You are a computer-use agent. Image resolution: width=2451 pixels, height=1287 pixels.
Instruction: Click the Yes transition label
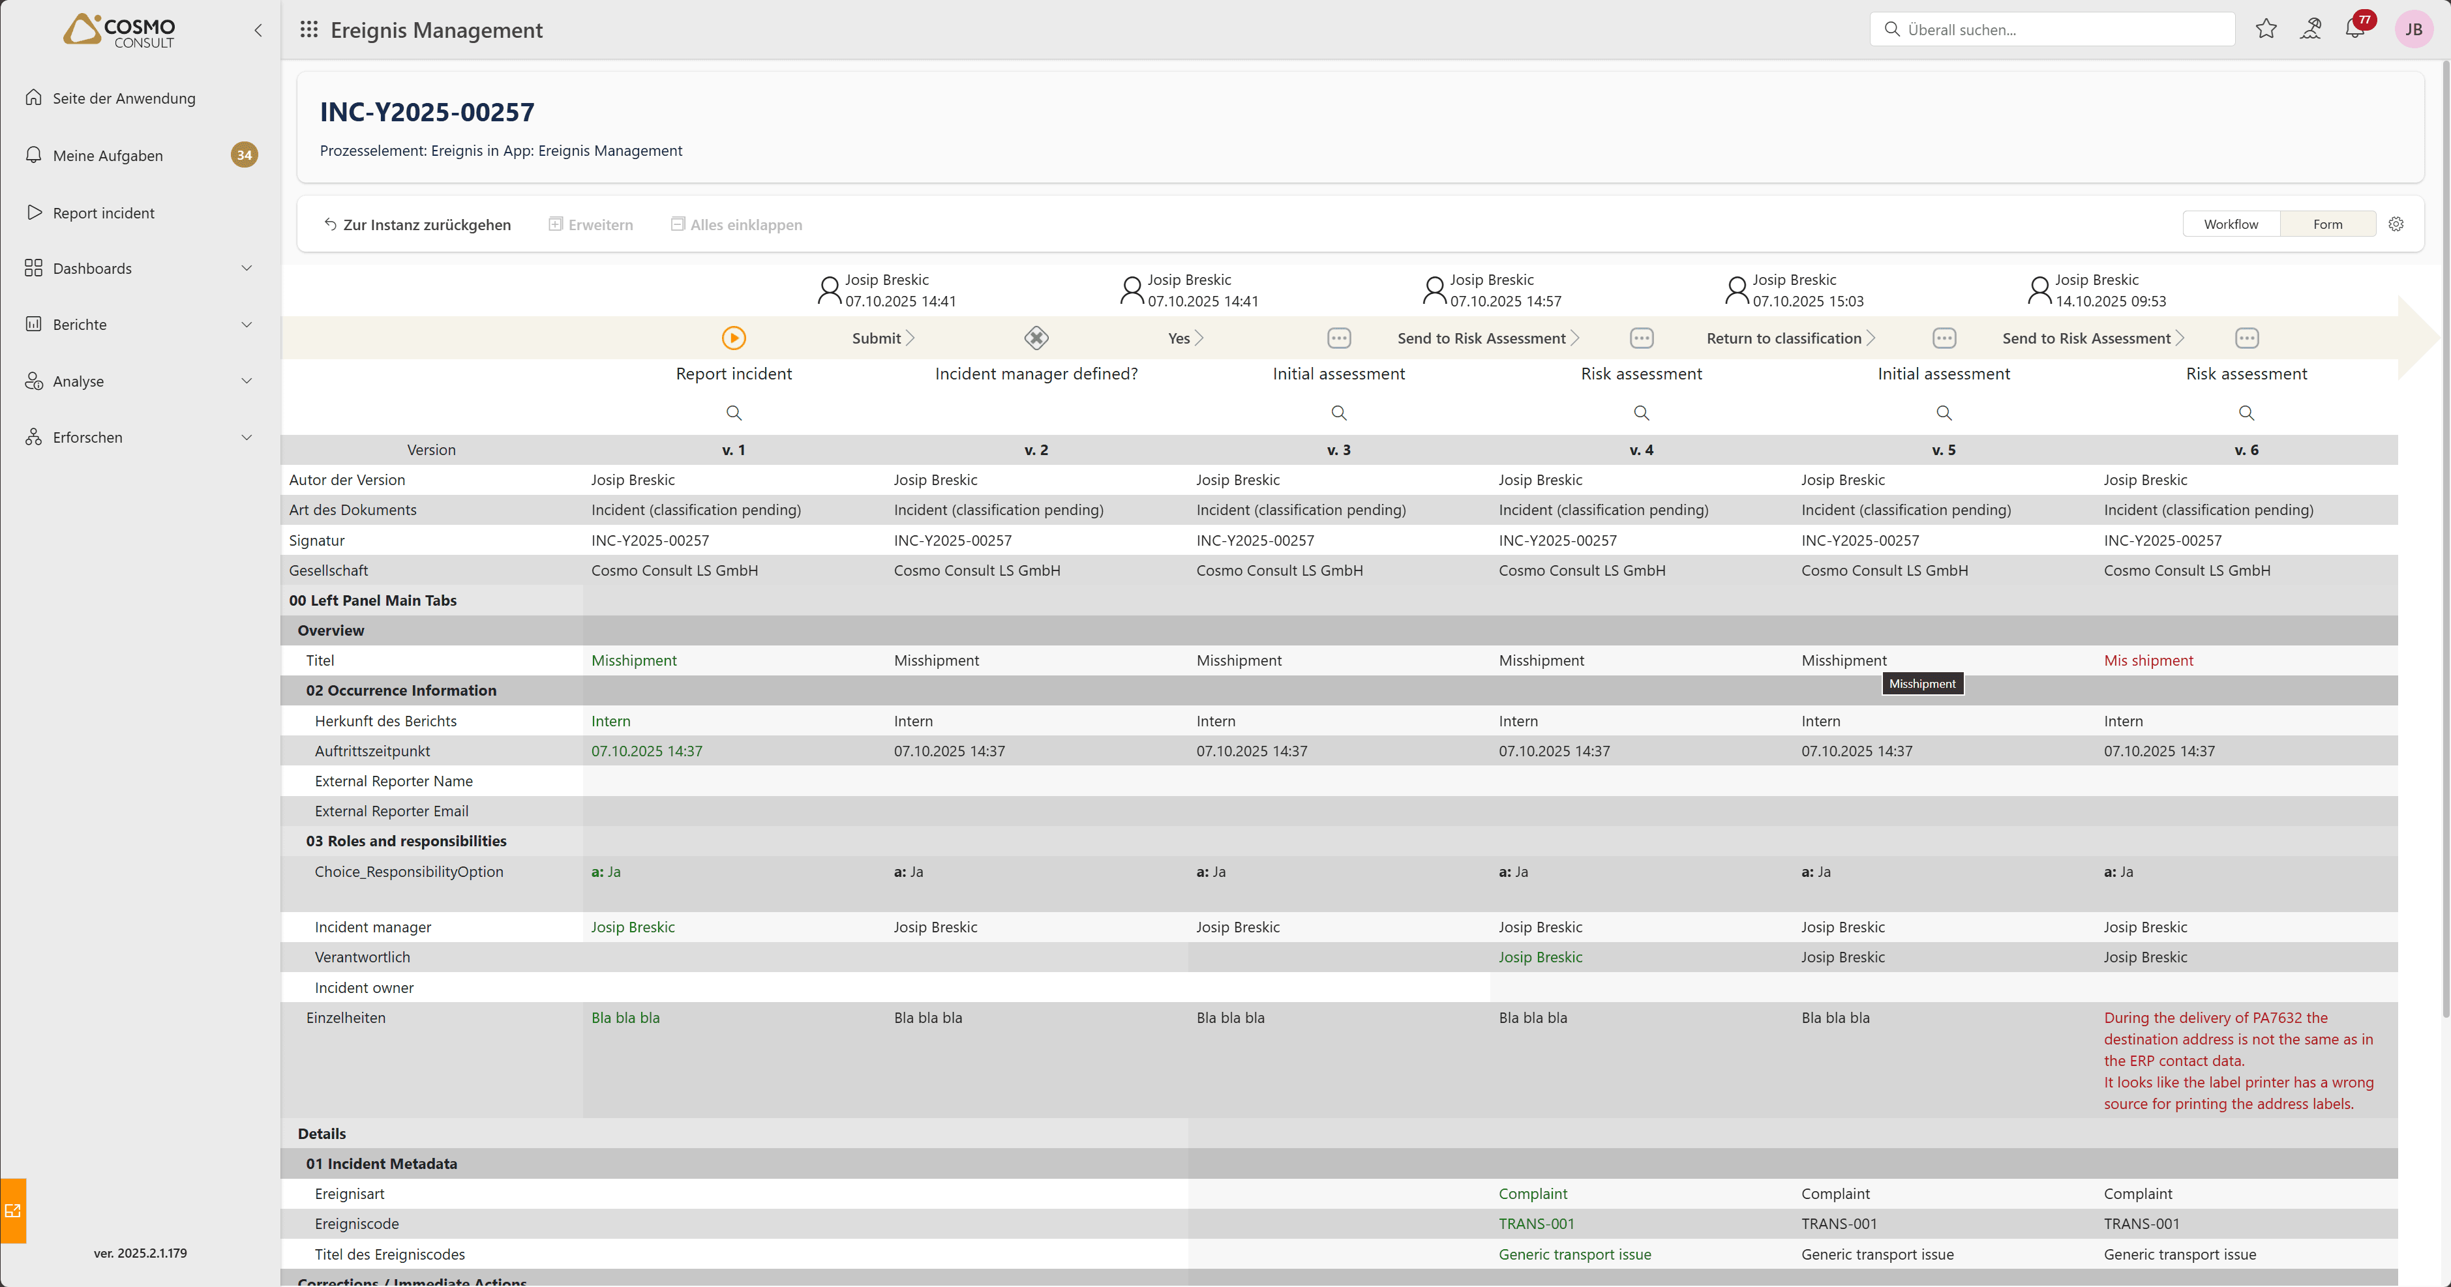1179,338
